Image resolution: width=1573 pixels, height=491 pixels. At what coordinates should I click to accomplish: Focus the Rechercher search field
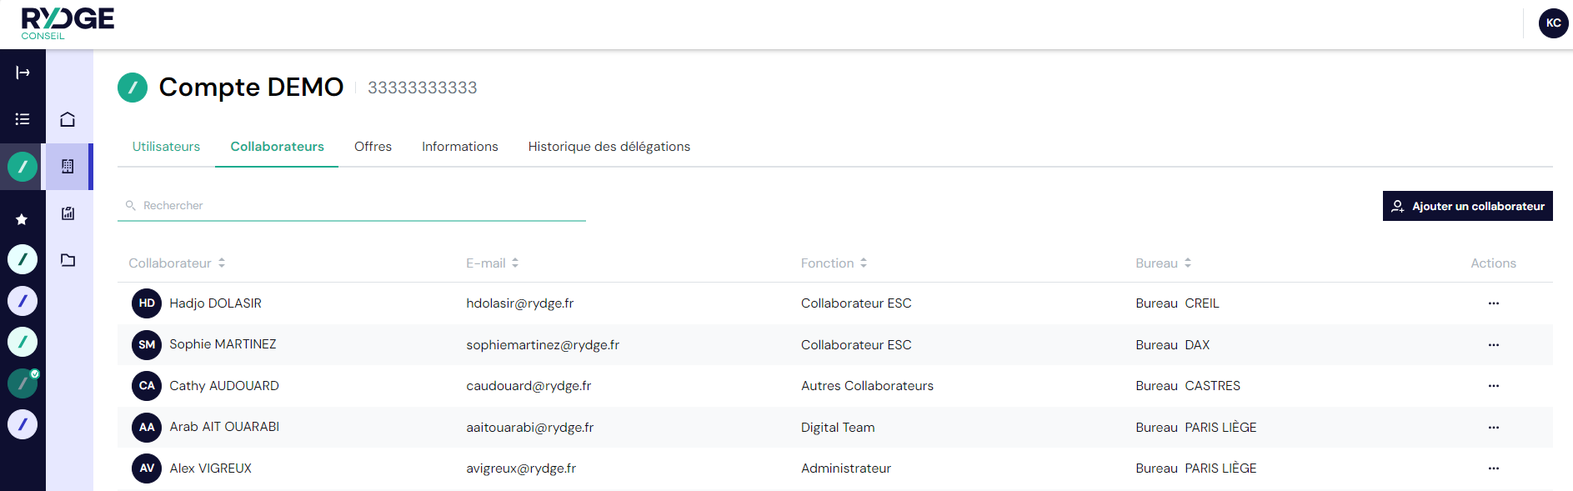coord(358,206)
